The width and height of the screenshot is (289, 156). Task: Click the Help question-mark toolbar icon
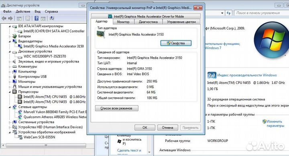[x=37, y=18]
